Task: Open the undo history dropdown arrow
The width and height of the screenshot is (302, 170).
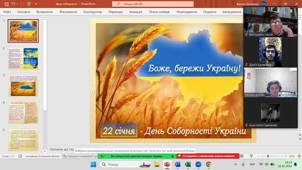Action: point(17,4)
